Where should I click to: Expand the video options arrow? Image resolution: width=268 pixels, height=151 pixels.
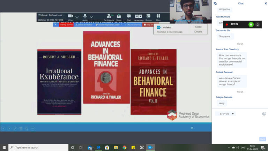[77, 16]
